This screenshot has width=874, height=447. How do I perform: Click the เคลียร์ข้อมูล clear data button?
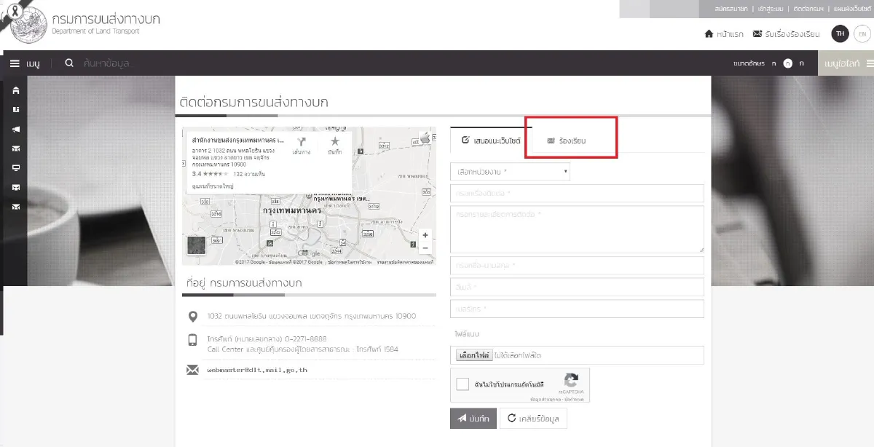point(533,418)
